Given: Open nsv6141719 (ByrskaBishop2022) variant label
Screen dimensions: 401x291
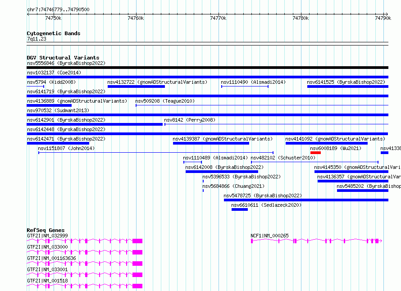Looking at the screenshot, I should tap(66, 91).
